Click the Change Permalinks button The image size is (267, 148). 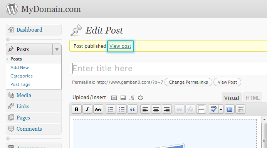pyautogui.click(x=188, y=82)
